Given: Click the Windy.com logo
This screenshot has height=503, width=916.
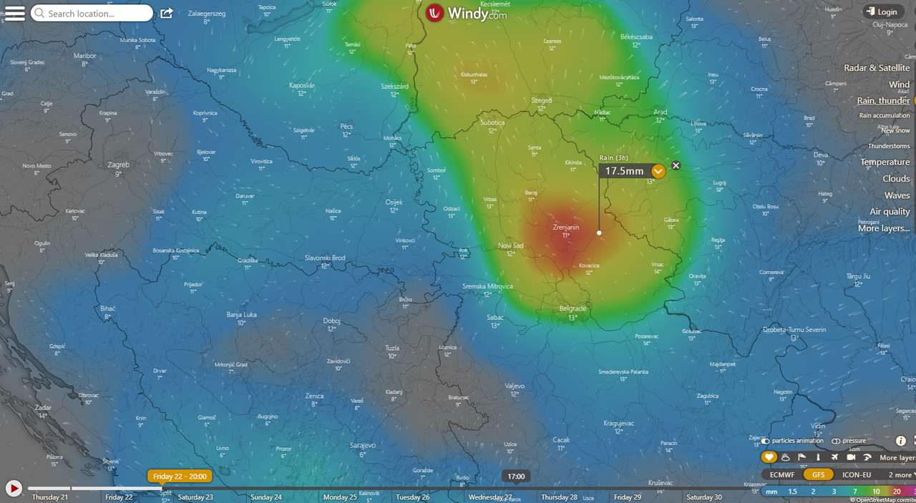Looking at the screenshot, I should coord(467,13).
